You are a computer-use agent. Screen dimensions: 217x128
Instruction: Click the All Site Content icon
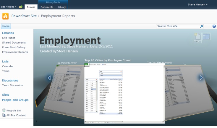coord(4,115)
